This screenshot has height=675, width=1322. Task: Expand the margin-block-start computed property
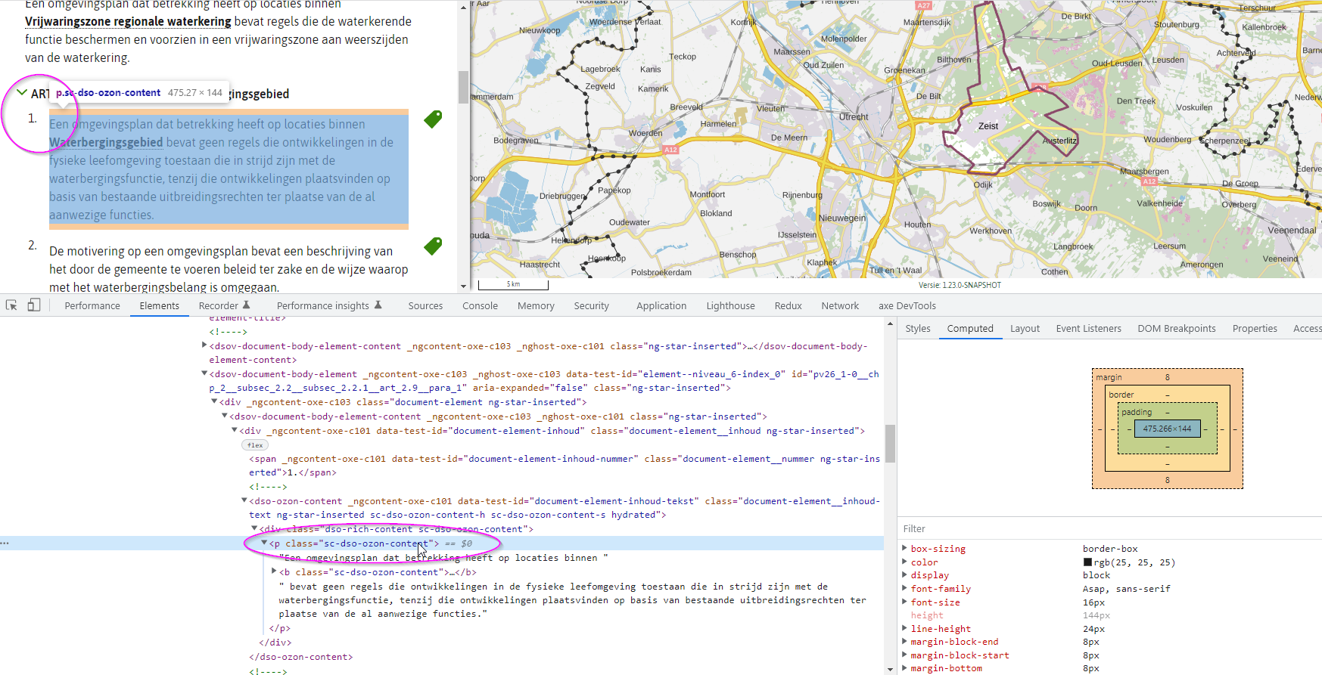tap(904, 655)
